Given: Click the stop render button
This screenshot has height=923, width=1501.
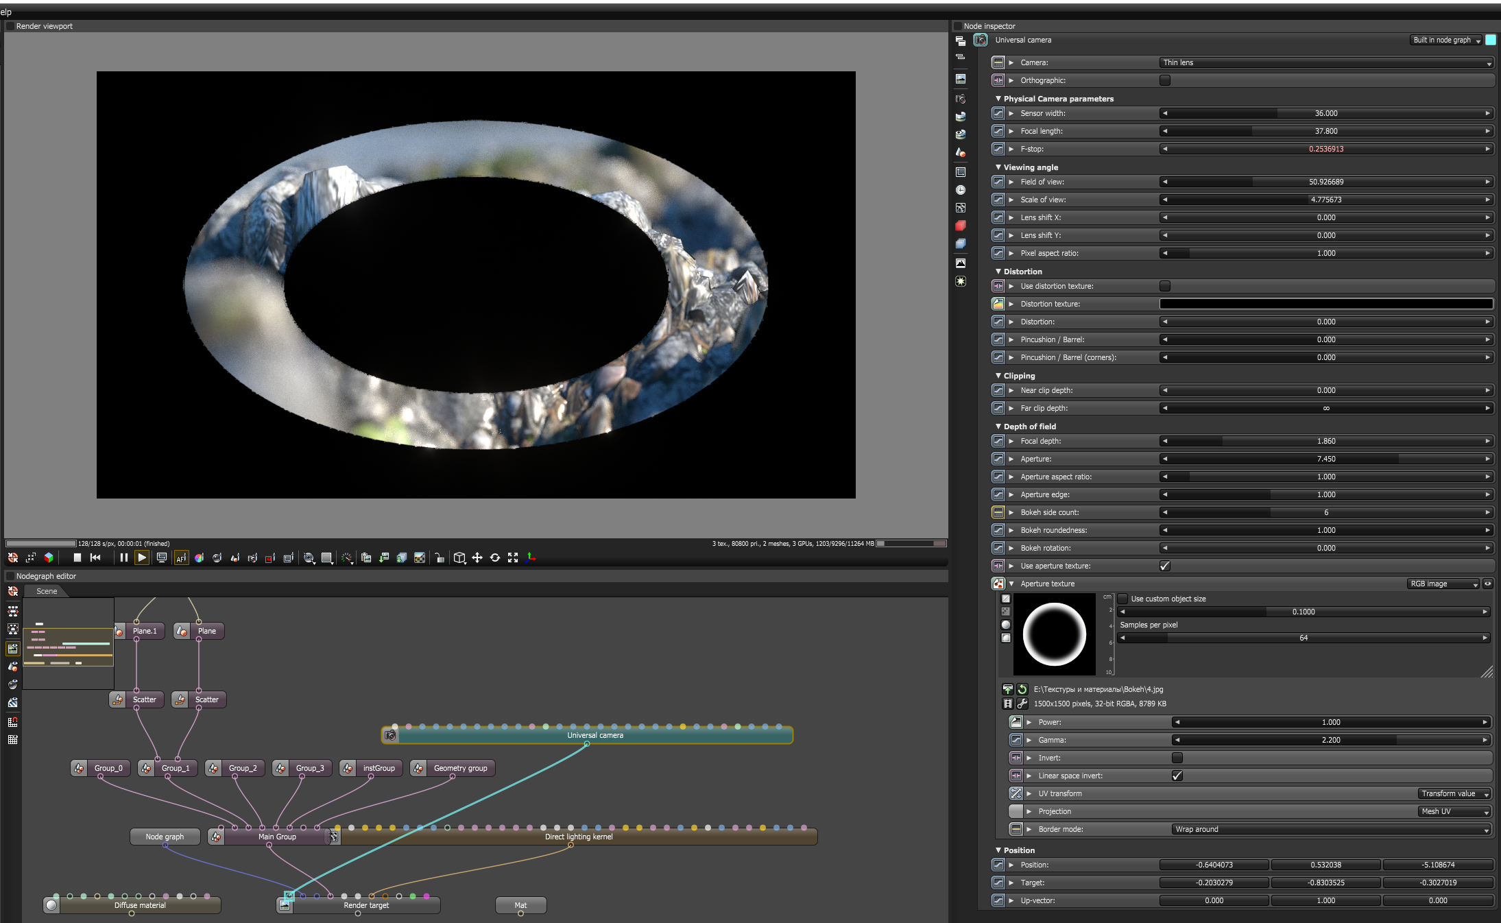Looking at the screenshot, I should [77, 558].
